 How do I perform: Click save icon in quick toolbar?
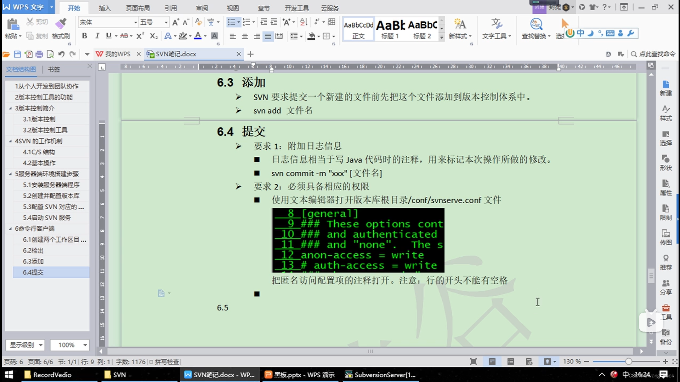click(17, 54)
